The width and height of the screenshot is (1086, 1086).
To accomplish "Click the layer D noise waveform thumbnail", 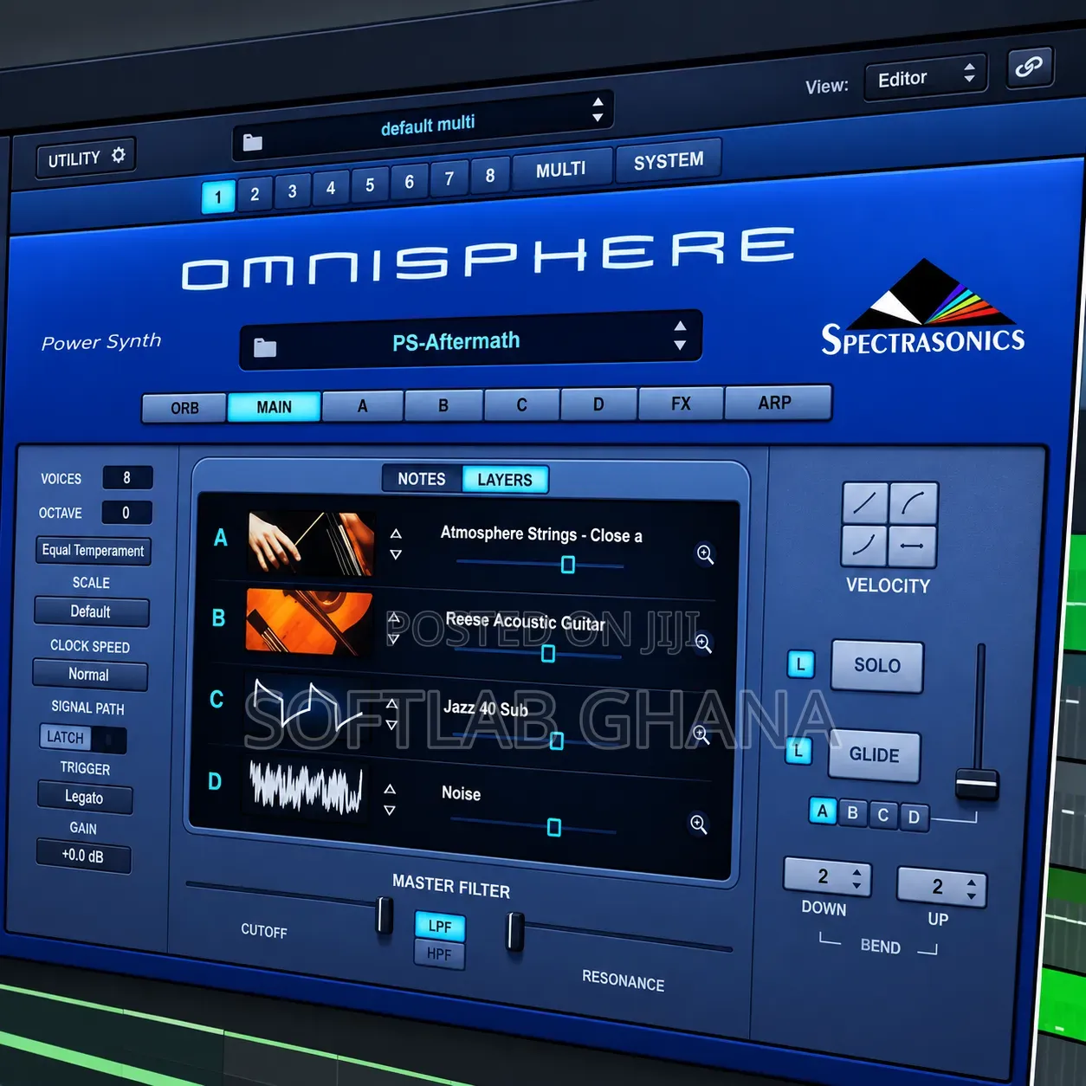I will pyautogui.click(x=306, y=785).
